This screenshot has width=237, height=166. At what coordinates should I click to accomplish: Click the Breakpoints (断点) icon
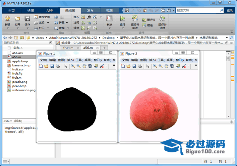tap(109, 18)
